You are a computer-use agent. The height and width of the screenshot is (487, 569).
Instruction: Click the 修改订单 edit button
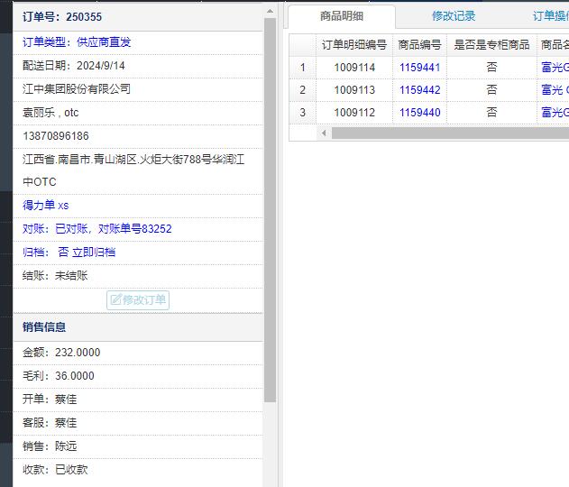[x=138, y=300]
